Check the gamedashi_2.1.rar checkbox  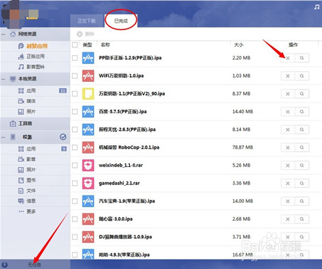click(x=75, y=183)
